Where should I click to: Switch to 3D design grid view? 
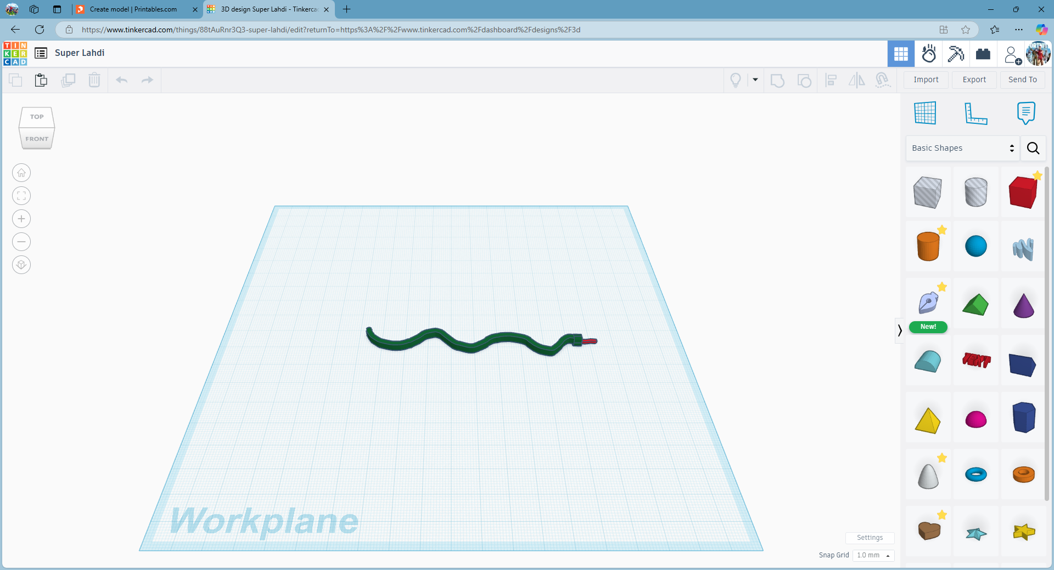901,54
